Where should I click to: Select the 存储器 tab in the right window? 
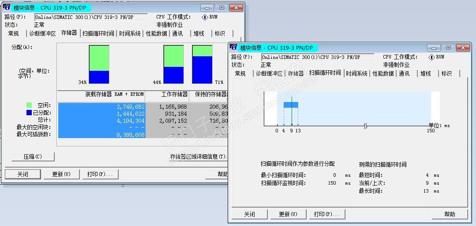click(x=296, y=73)
